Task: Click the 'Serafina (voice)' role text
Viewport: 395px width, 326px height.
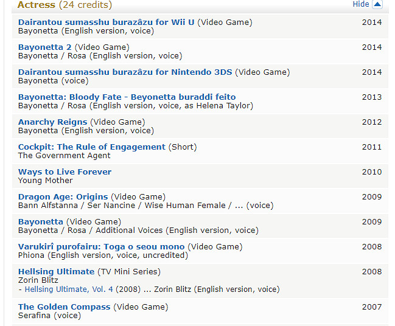Action: (49, 316)
